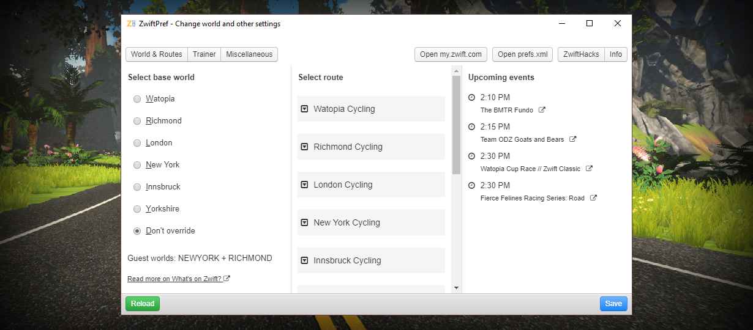Click the 2:10 PM event time
Image resolution: width=753 pixels, height=330 pixels.
(x=495, y=97)
